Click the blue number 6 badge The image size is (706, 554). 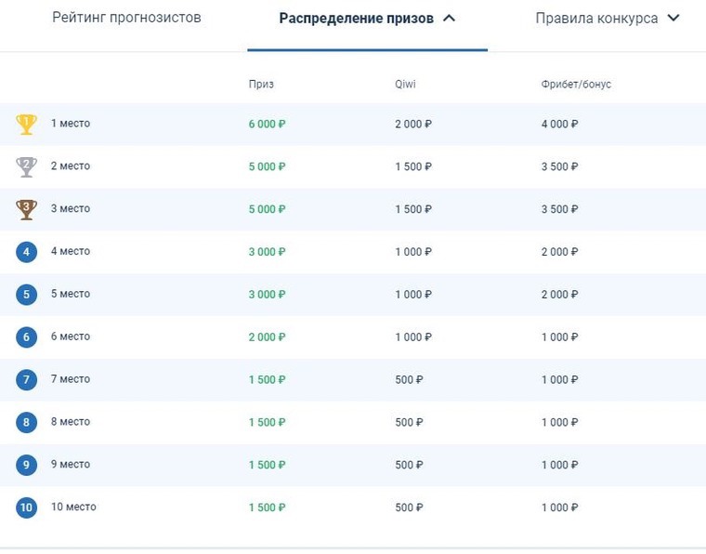point(26,337)
